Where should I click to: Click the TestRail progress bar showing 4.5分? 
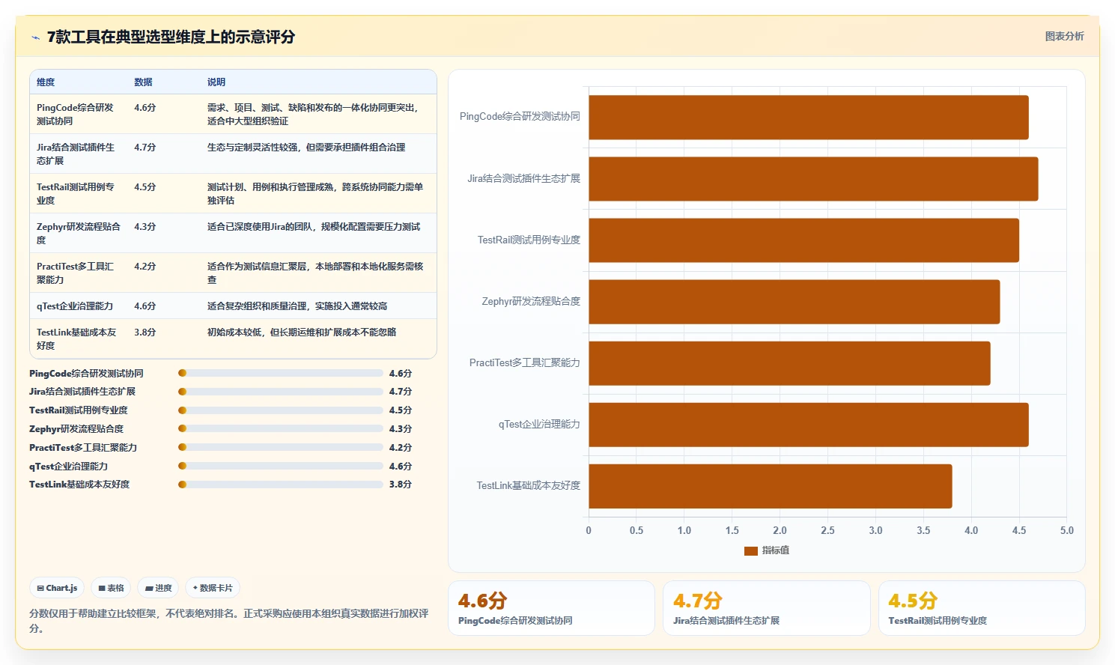tap(281, 410)
